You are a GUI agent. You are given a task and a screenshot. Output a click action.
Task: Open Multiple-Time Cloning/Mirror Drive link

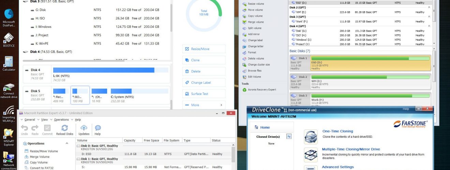tap(351, 149)
